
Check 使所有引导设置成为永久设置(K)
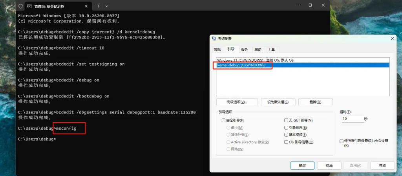pyautogui.click(x=341, y=141)
